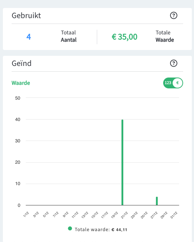Click the 1/12 axis date label
Image resolution: width=194 pixels, height=242 pixels.
[26, 214]
